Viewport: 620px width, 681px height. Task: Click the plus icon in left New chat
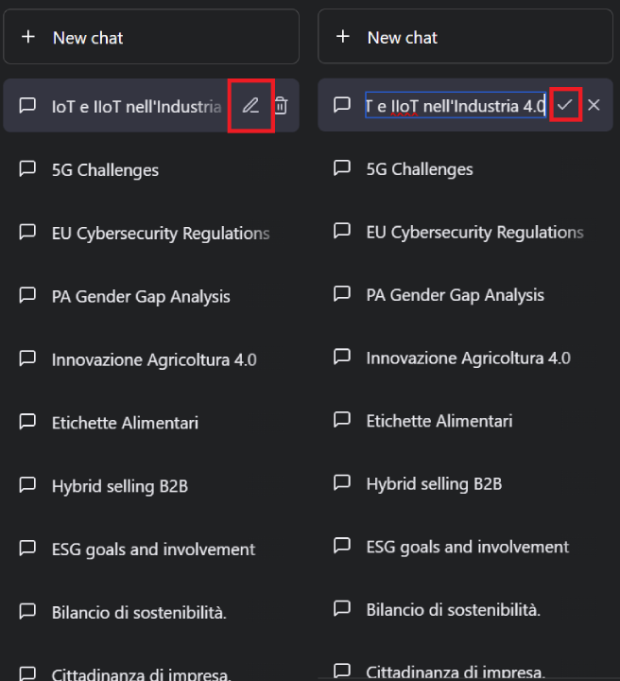28,37
